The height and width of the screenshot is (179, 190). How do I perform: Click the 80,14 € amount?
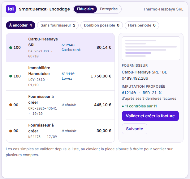[x=104, y=48]
